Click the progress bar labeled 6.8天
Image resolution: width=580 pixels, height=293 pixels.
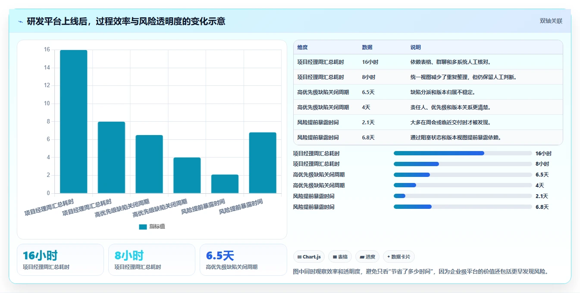(x=463, y=207)
